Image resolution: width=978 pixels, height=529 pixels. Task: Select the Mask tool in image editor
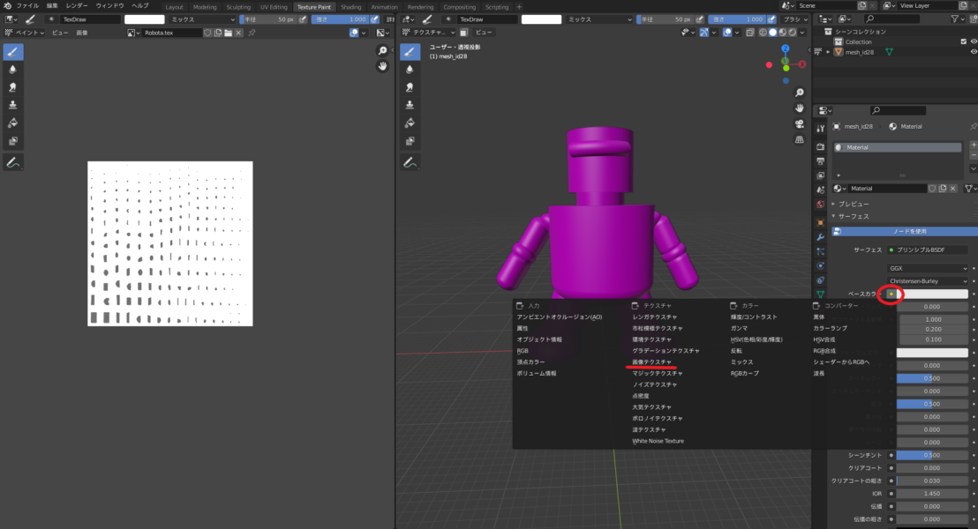pyautogui.click(x=12, y=141)
